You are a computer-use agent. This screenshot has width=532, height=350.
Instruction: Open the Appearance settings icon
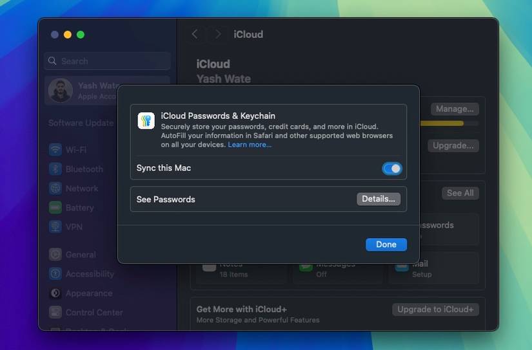point(55,293)
